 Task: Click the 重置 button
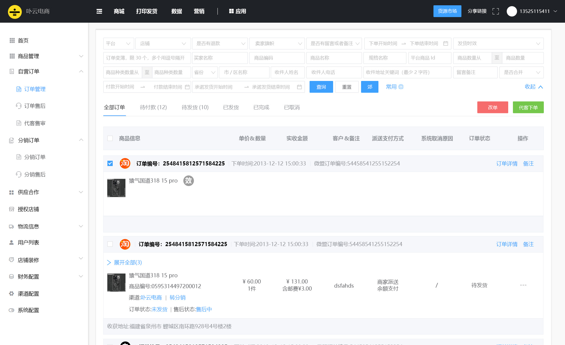pos(347,87)
